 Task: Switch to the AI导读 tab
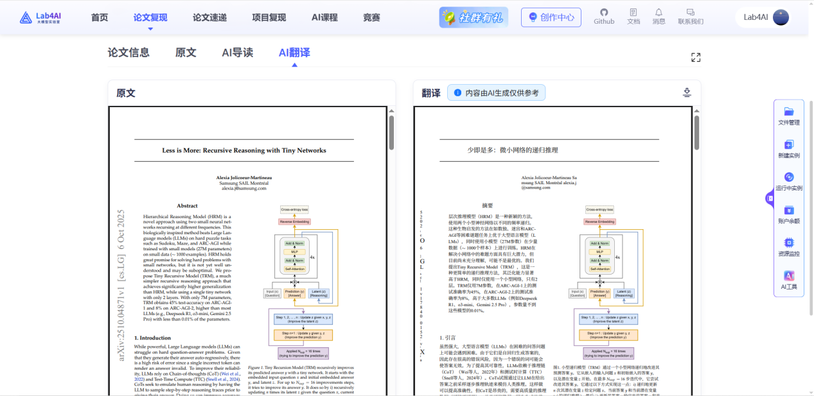pos(237,52)
